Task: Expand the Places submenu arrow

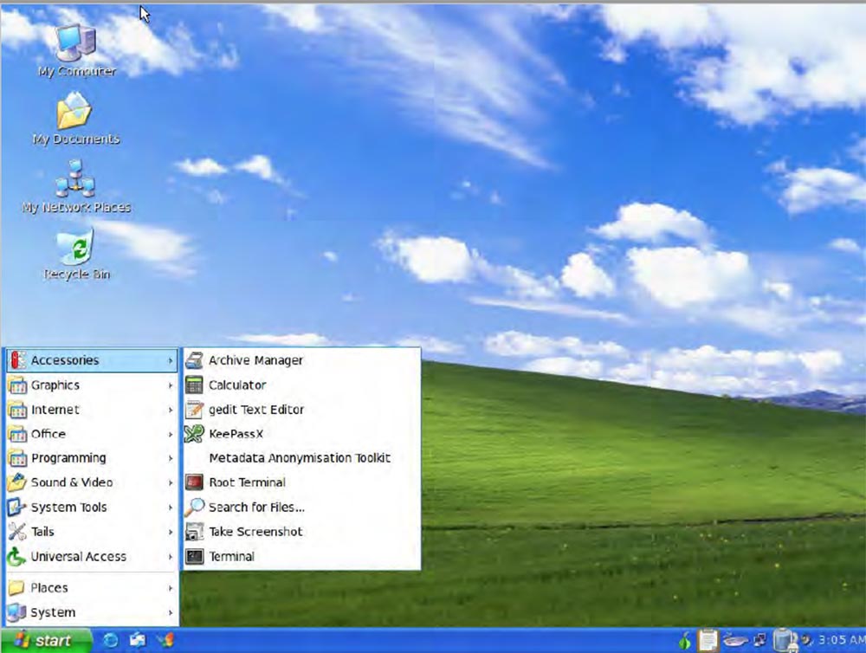Action: (170, 588)
